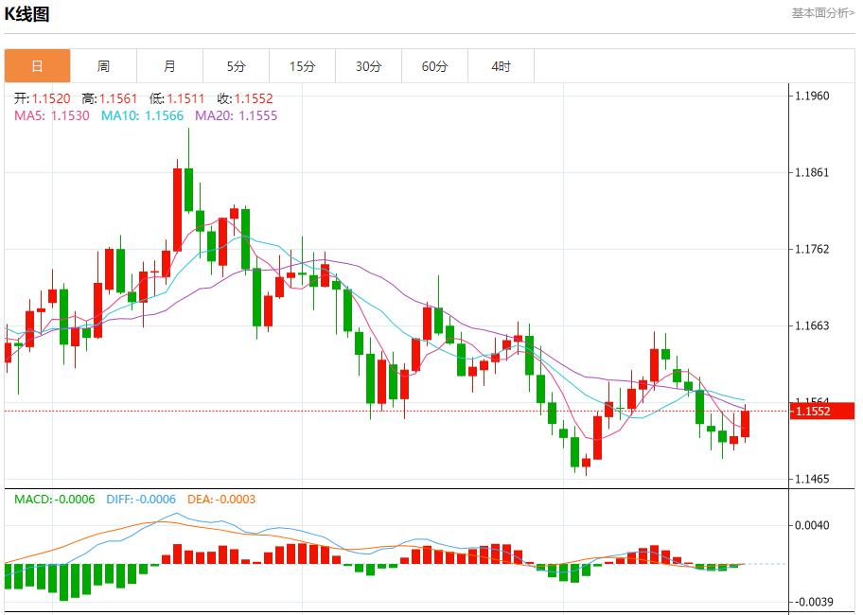Open the 基本面分析 link
863x615 pixels.
click(822, 13)
